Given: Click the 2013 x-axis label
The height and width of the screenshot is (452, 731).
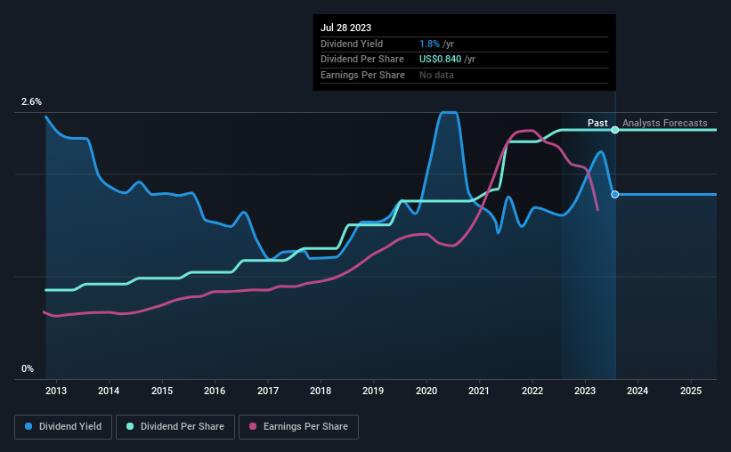Looking at the screenshot, I should 56,391.
